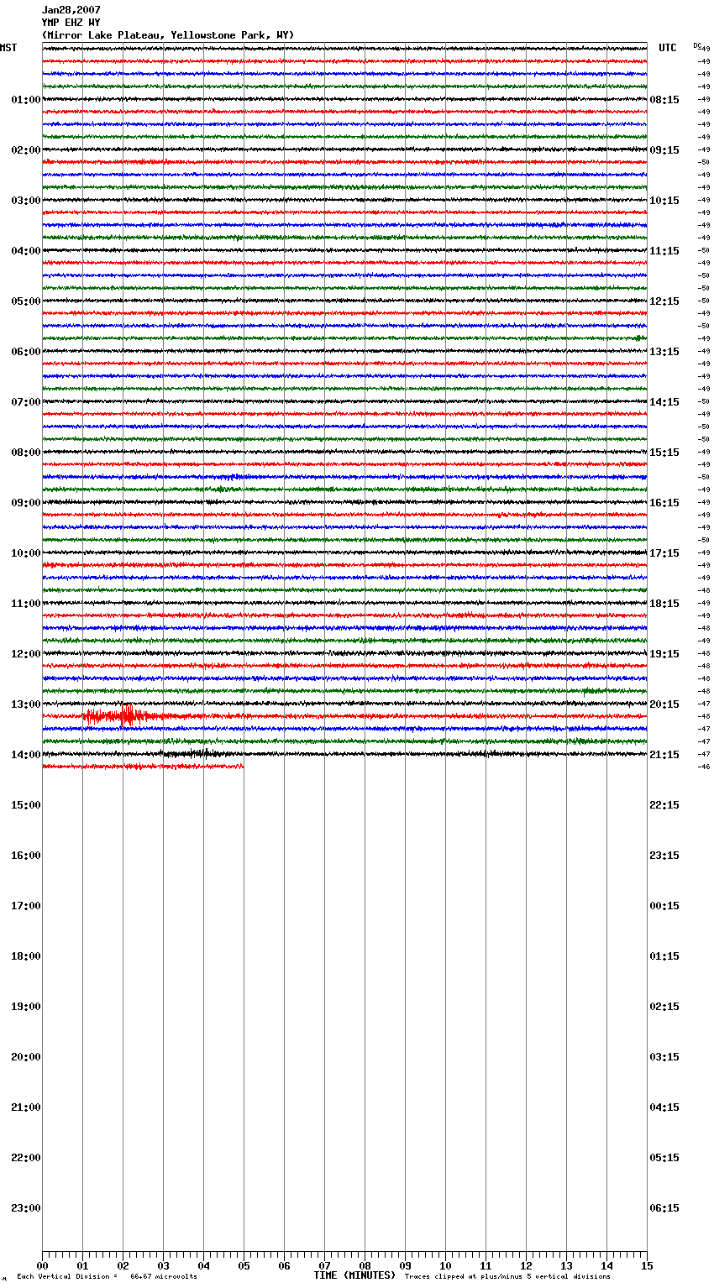Click the date label Jan28,2007

click(71, 10)
